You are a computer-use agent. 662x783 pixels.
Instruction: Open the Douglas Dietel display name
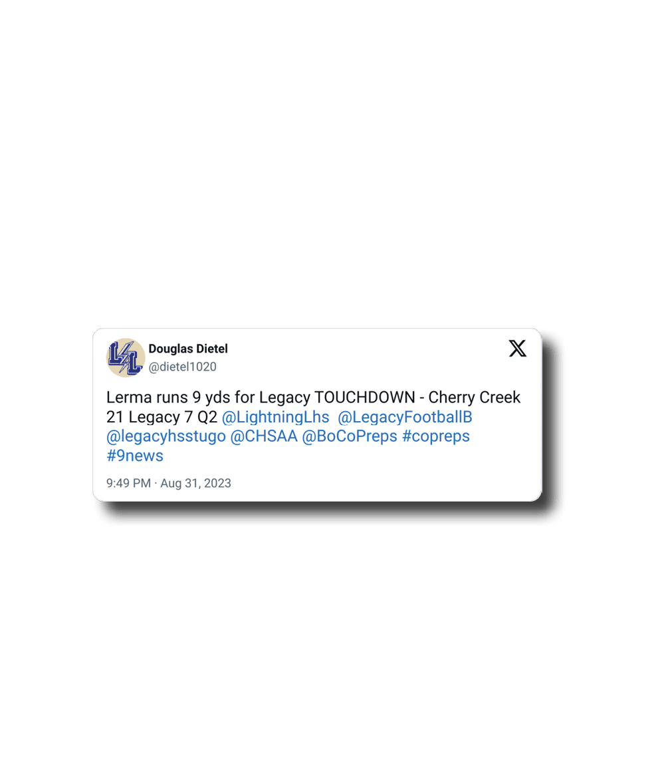(188, 349)
